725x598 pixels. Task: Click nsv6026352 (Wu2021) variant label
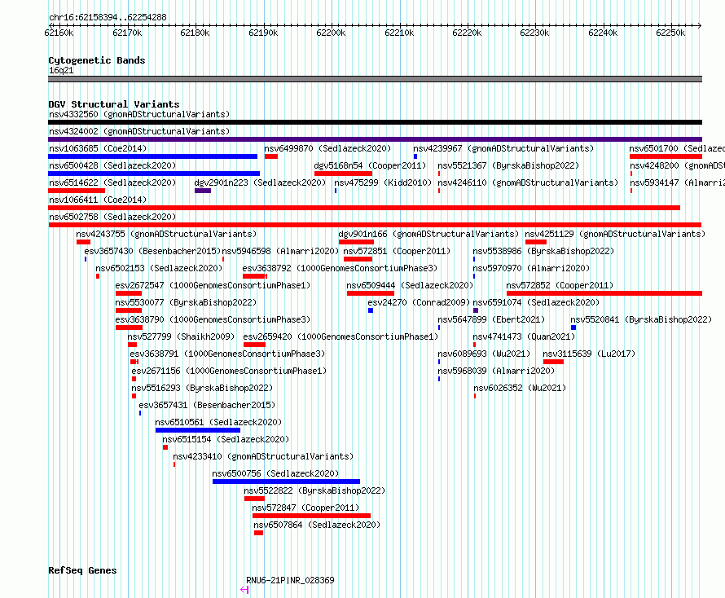(x=520, y=388)
